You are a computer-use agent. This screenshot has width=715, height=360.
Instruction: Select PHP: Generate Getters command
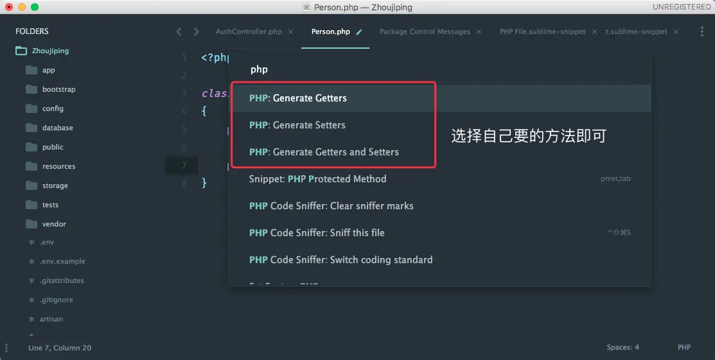pos(440,98)
